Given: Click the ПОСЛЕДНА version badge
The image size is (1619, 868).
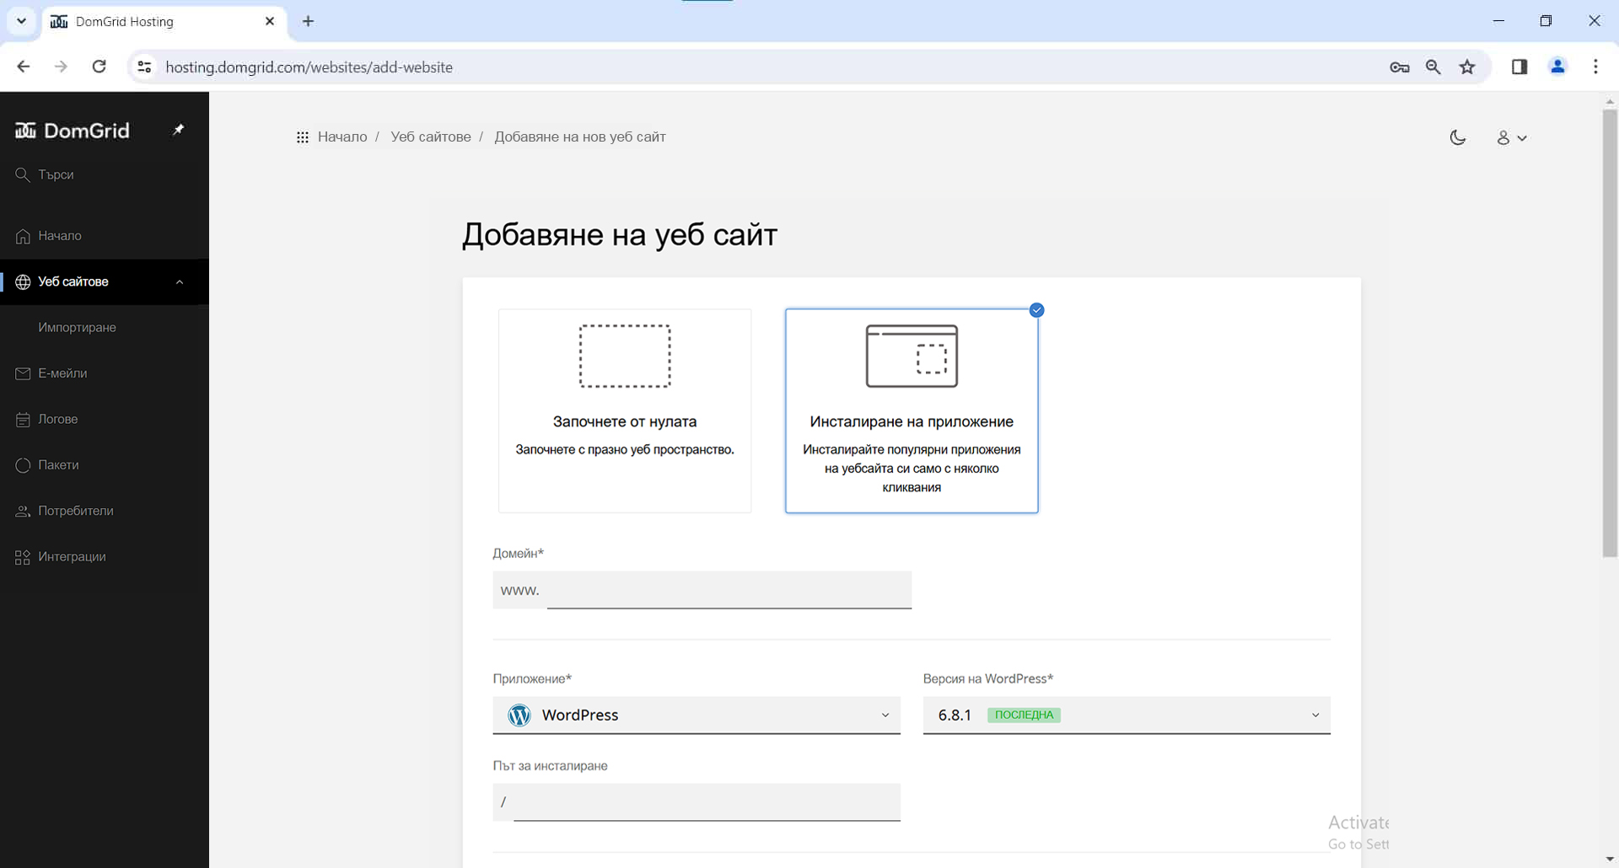Looking at the screenshot, I should click(x=1024, y=715).
